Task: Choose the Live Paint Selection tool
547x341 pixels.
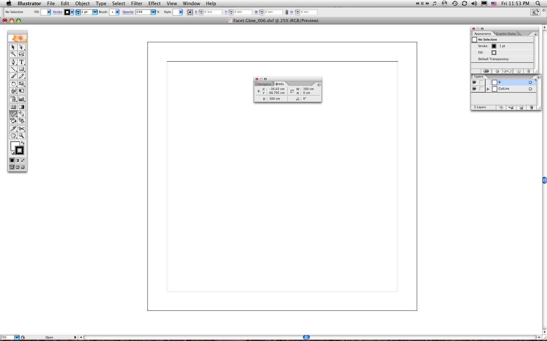Action: [21, 120]
